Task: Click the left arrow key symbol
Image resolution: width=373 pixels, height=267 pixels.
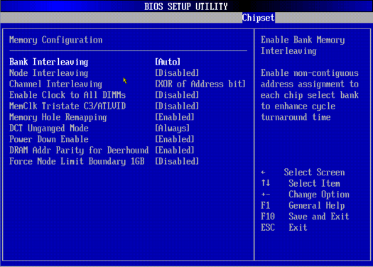Action: 263,173
